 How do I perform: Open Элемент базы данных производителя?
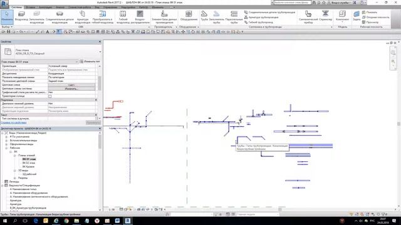(x=164, y=17)
